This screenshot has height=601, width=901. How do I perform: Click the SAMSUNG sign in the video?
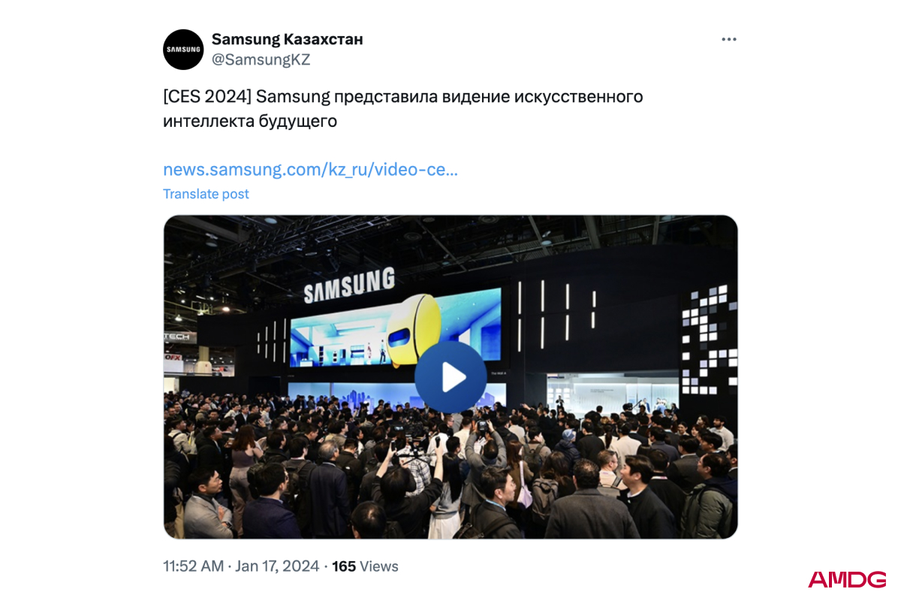pos(349,285)
